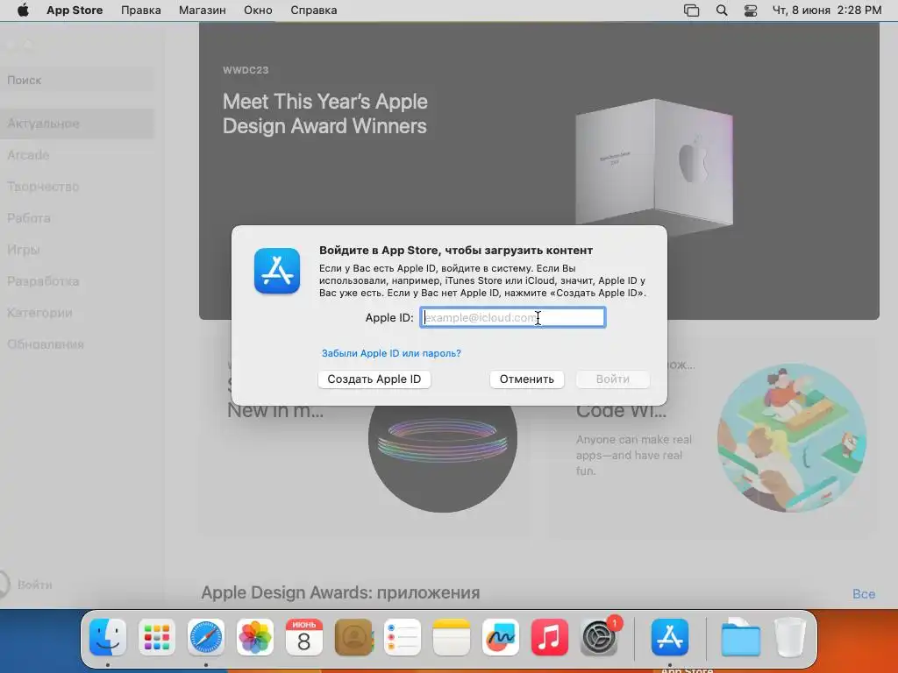
Task: Open the WWDC23 Design Award Winners banner
Action: pos(539,171)
